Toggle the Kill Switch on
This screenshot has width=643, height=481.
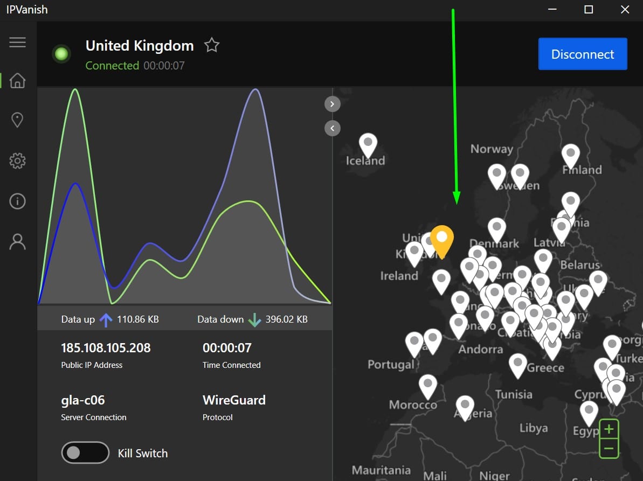pos(85,453)
